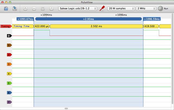
Task: Click the Zoom to fit icon
Action: click(43, 8)
